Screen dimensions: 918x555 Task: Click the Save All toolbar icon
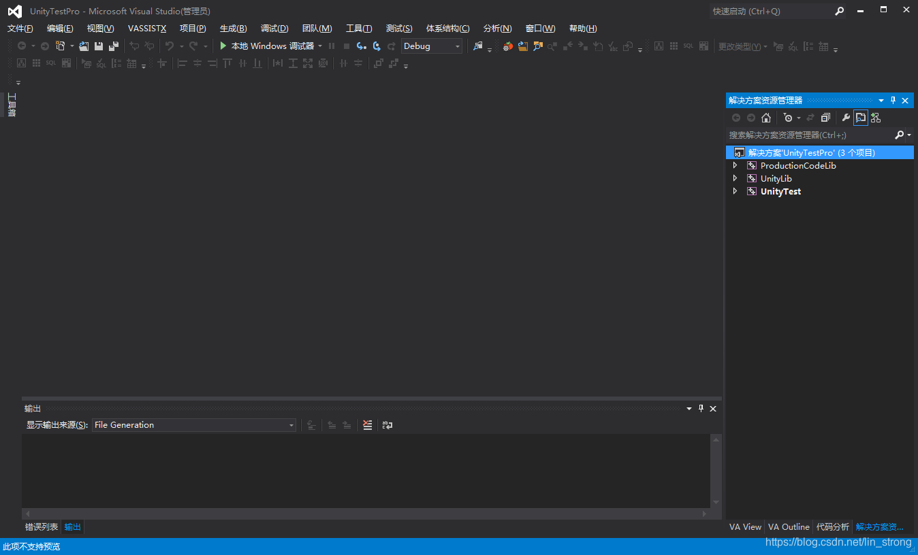pyautogui.click(x=114, y=46)
